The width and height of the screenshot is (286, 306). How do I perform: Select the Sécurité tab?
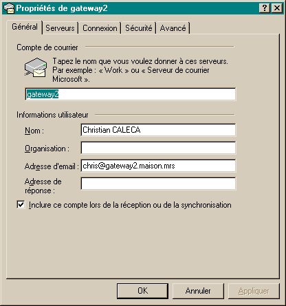[139, 28]
